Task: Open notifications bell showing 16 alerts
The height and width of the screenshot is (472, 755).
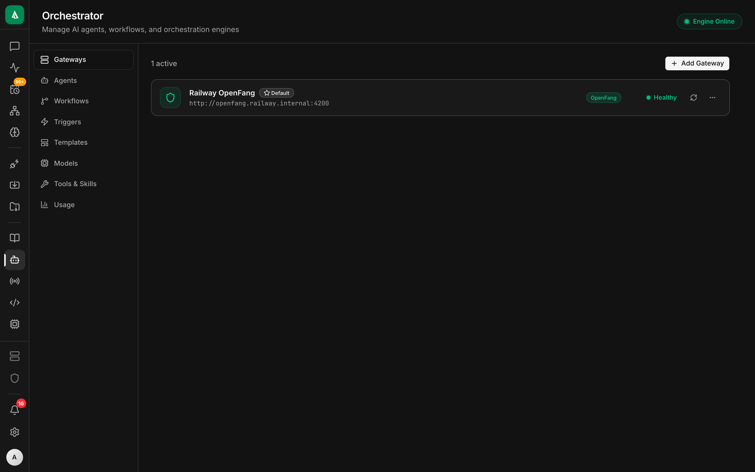Action: (14, 410)
